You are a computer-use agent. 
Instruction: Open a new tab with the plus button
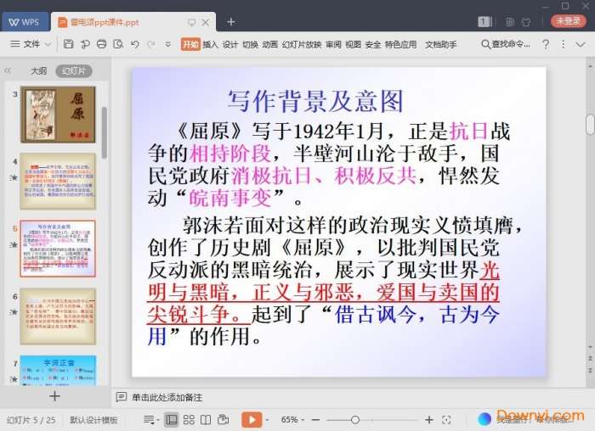coord(230,22)
